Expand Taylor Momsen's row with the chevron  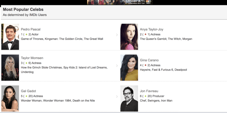(117, 66)
